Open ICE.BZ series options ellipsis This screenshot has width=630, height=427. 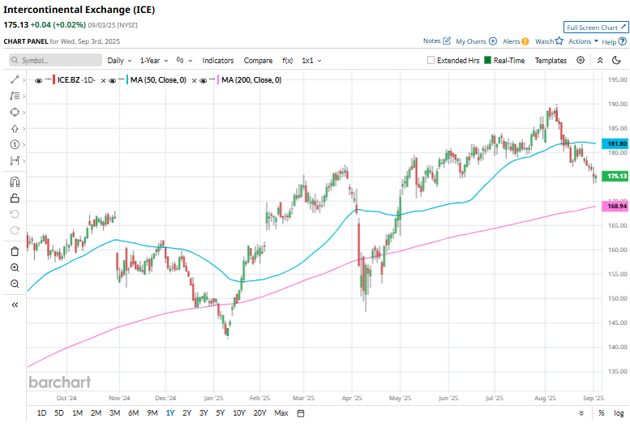point(48,79)
